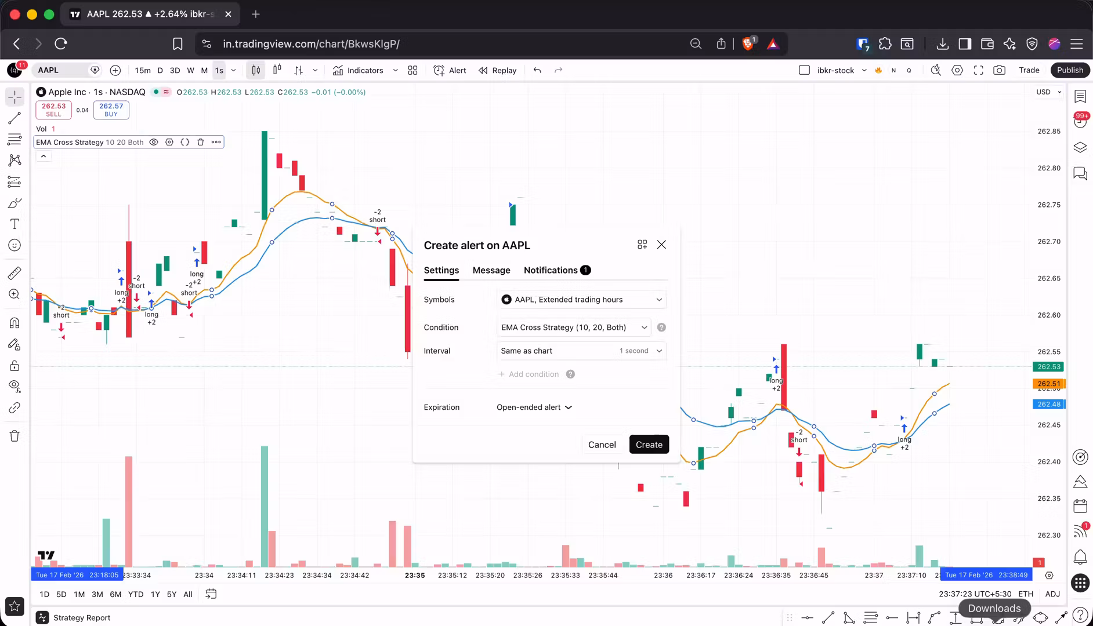This screenshot has height=626, width=1093.
Task: Open the Indicators dialog
Action: 359,70
